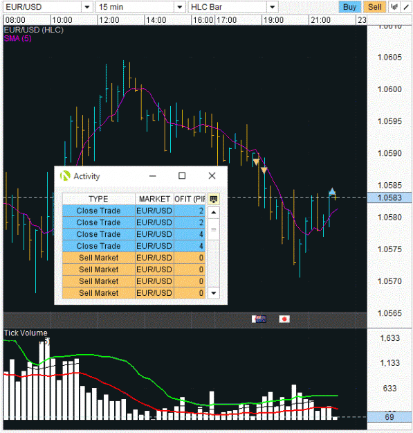Sort by the MARKET column header
The height and width of the screenshot is (433, 413).
154,199
